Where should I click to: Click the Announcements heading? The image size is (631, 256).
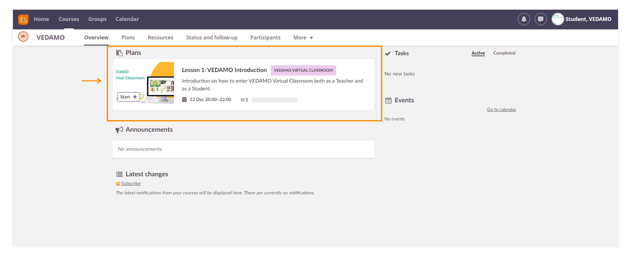coord(149,129)
